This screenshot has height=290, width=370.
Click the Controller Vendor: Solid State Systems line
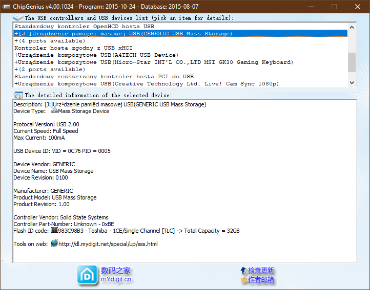[x=61, y=217]
